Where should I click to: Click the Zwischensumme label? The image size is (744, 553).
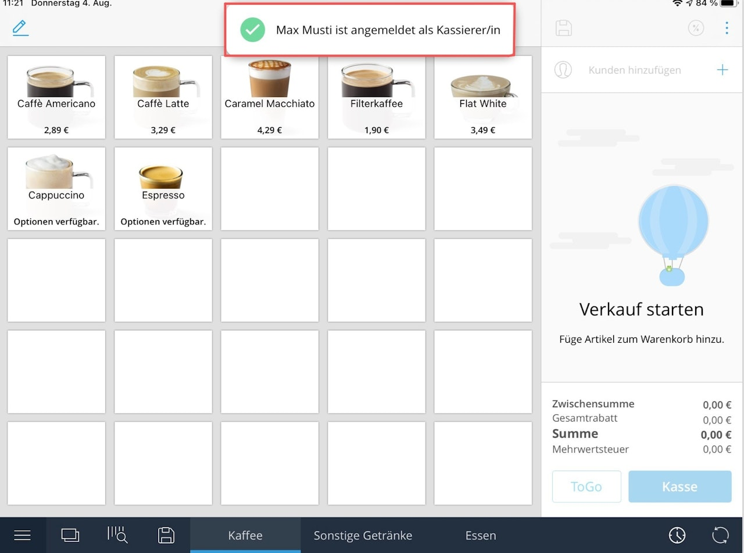[593, 404]
